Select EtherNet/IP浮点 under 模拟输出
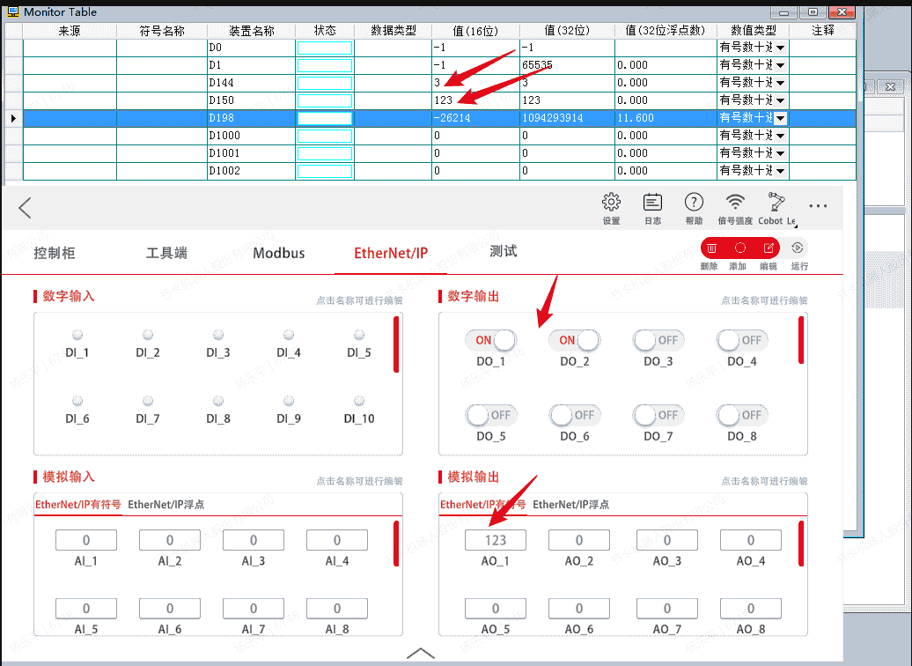 [x=570, y=505]
